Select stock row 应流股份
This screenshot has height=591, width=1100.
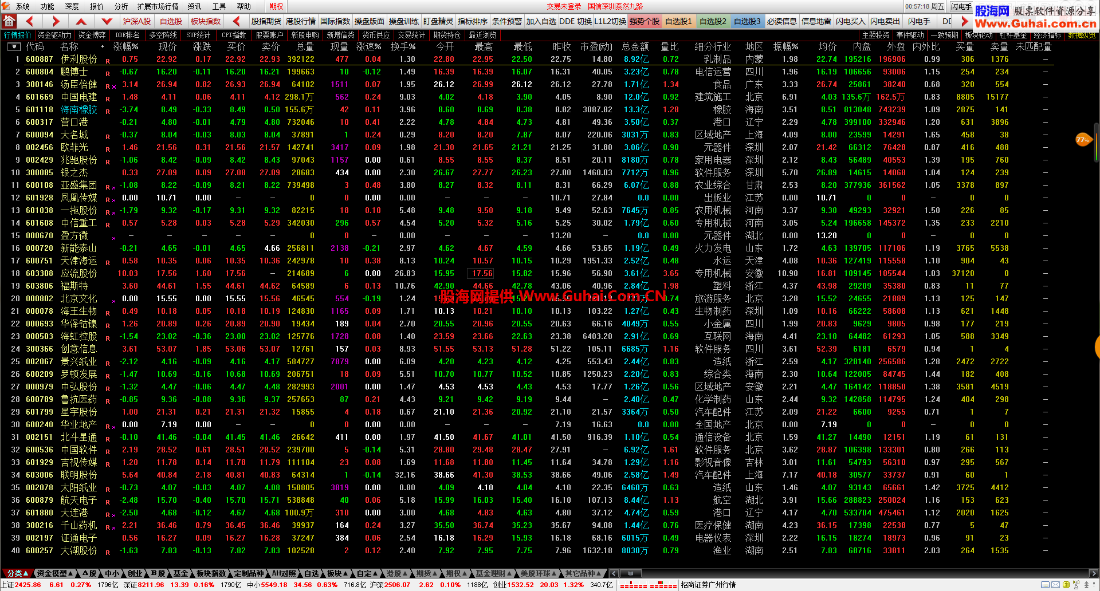click(x=527, y=274)
